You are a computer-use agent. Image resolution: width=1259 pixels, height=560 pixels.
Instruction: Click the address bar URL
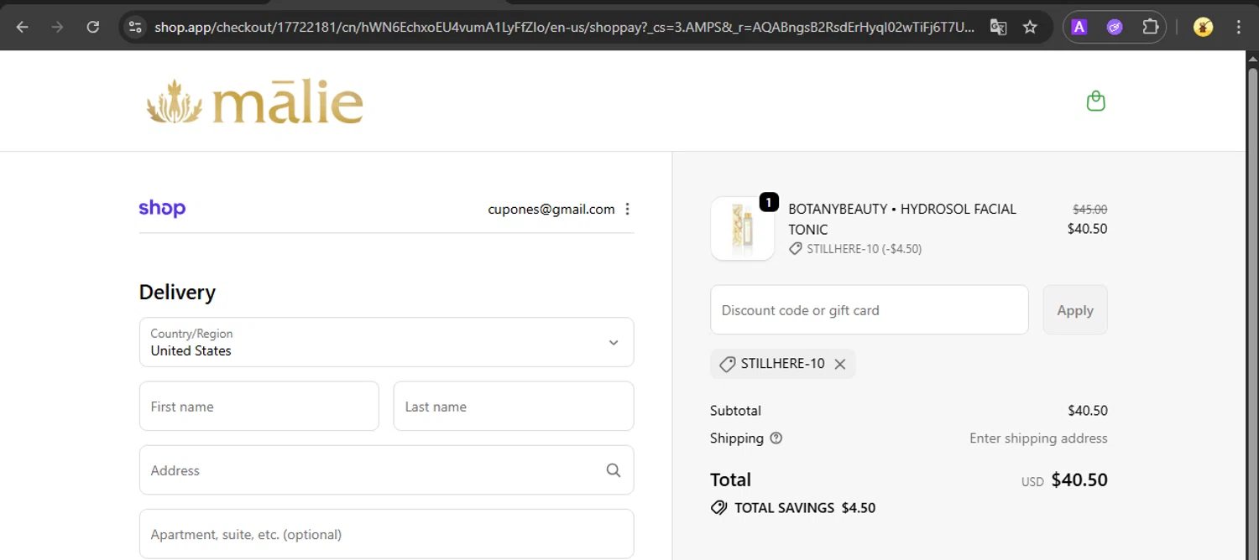564,27
